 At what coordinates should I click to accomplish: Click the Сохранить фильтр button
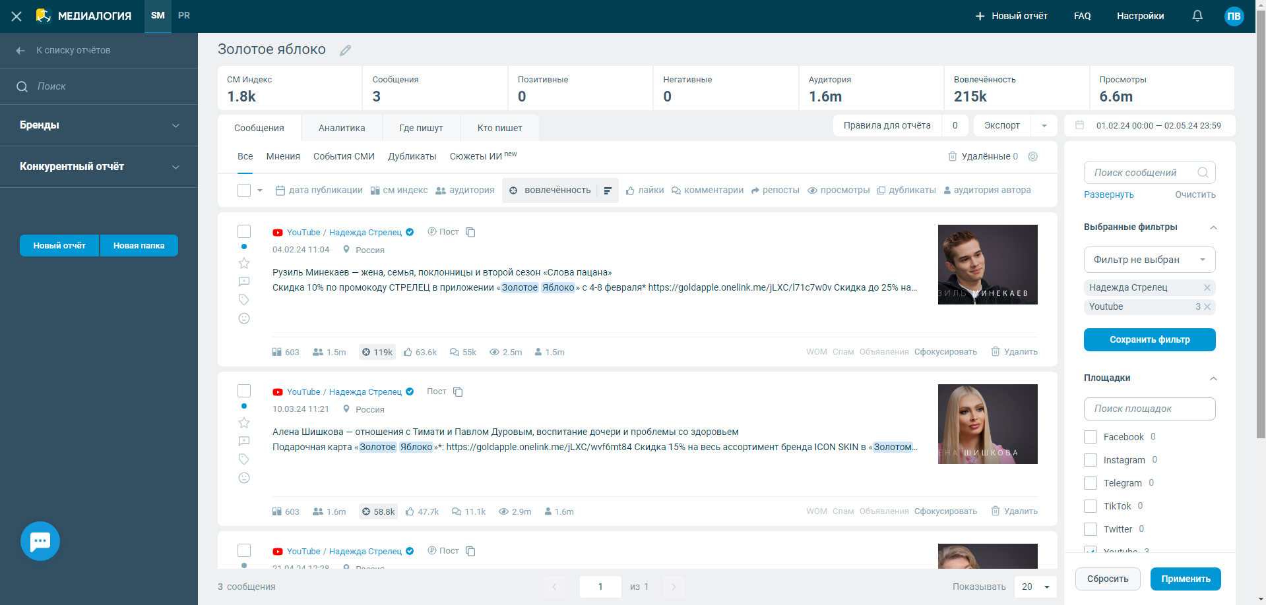[1149, 339]
